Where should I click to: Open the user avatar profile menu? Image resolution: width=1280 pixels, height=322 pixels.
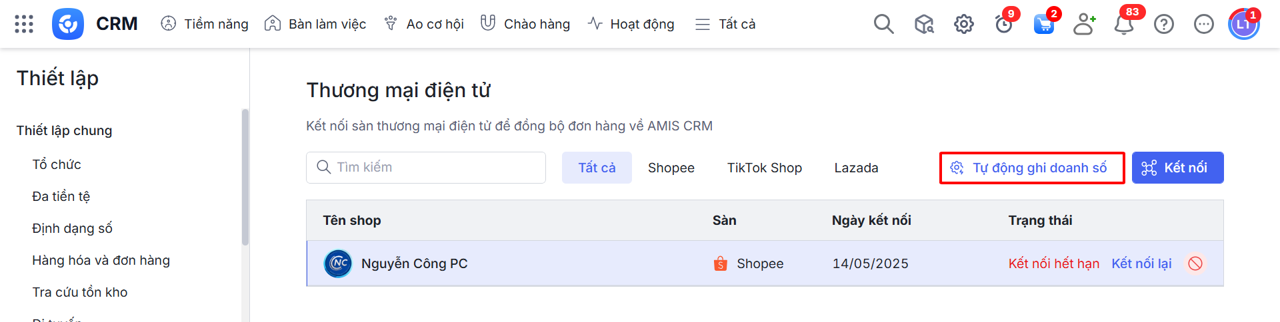point(1243,25)
